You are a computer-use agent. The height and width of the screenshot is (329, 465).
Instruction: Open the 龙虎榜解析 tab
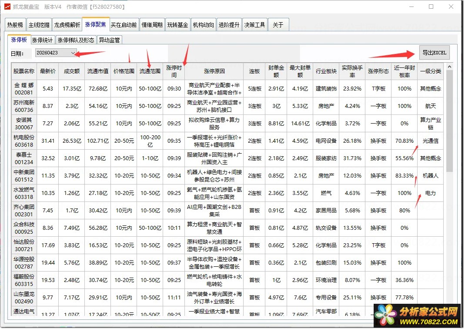(67, 25)
